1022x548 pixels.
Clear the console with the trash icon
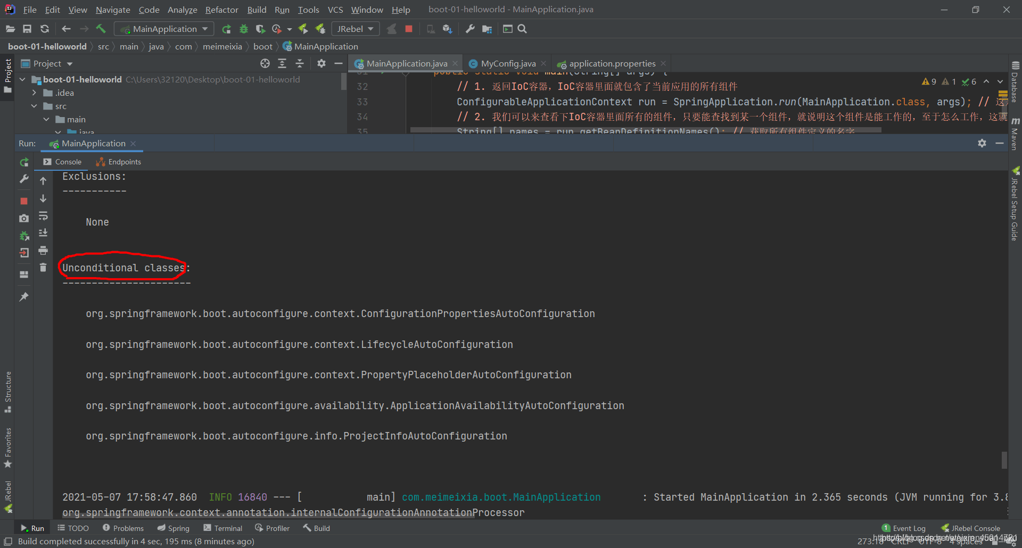point(43,267)
